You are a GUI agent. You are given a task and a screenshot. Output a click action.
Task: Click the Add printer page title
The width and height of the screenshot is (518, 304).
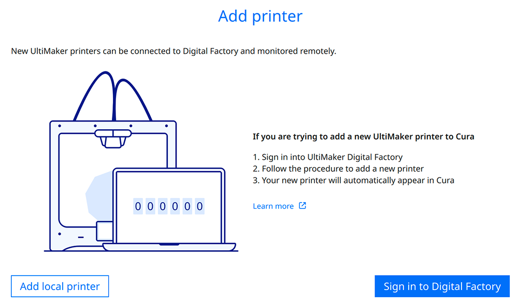point(260,16)
